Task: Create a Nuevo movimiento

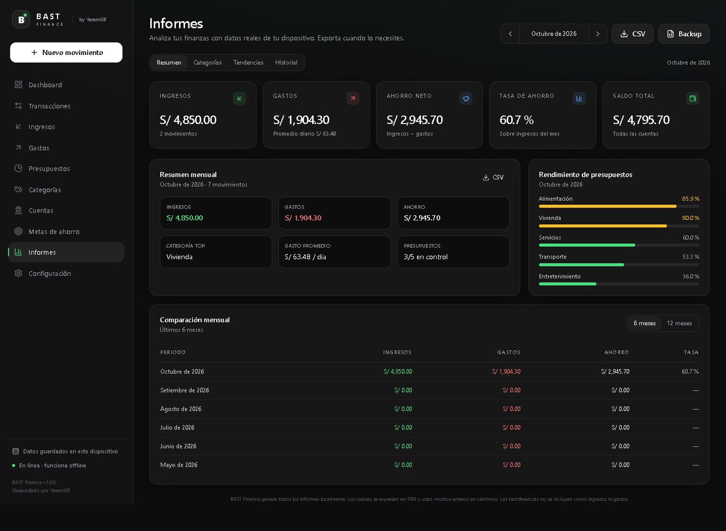Action: (x=66, y=52)
